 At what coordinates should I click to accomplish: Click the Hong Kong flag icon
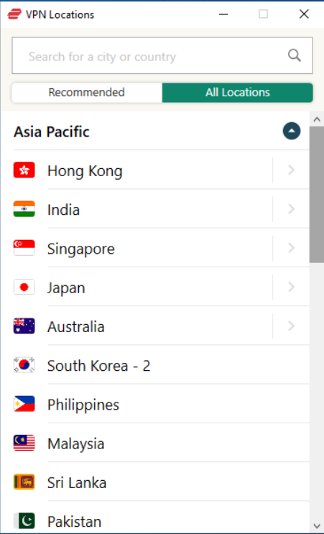pyautogui.click(x=24, y=170)
